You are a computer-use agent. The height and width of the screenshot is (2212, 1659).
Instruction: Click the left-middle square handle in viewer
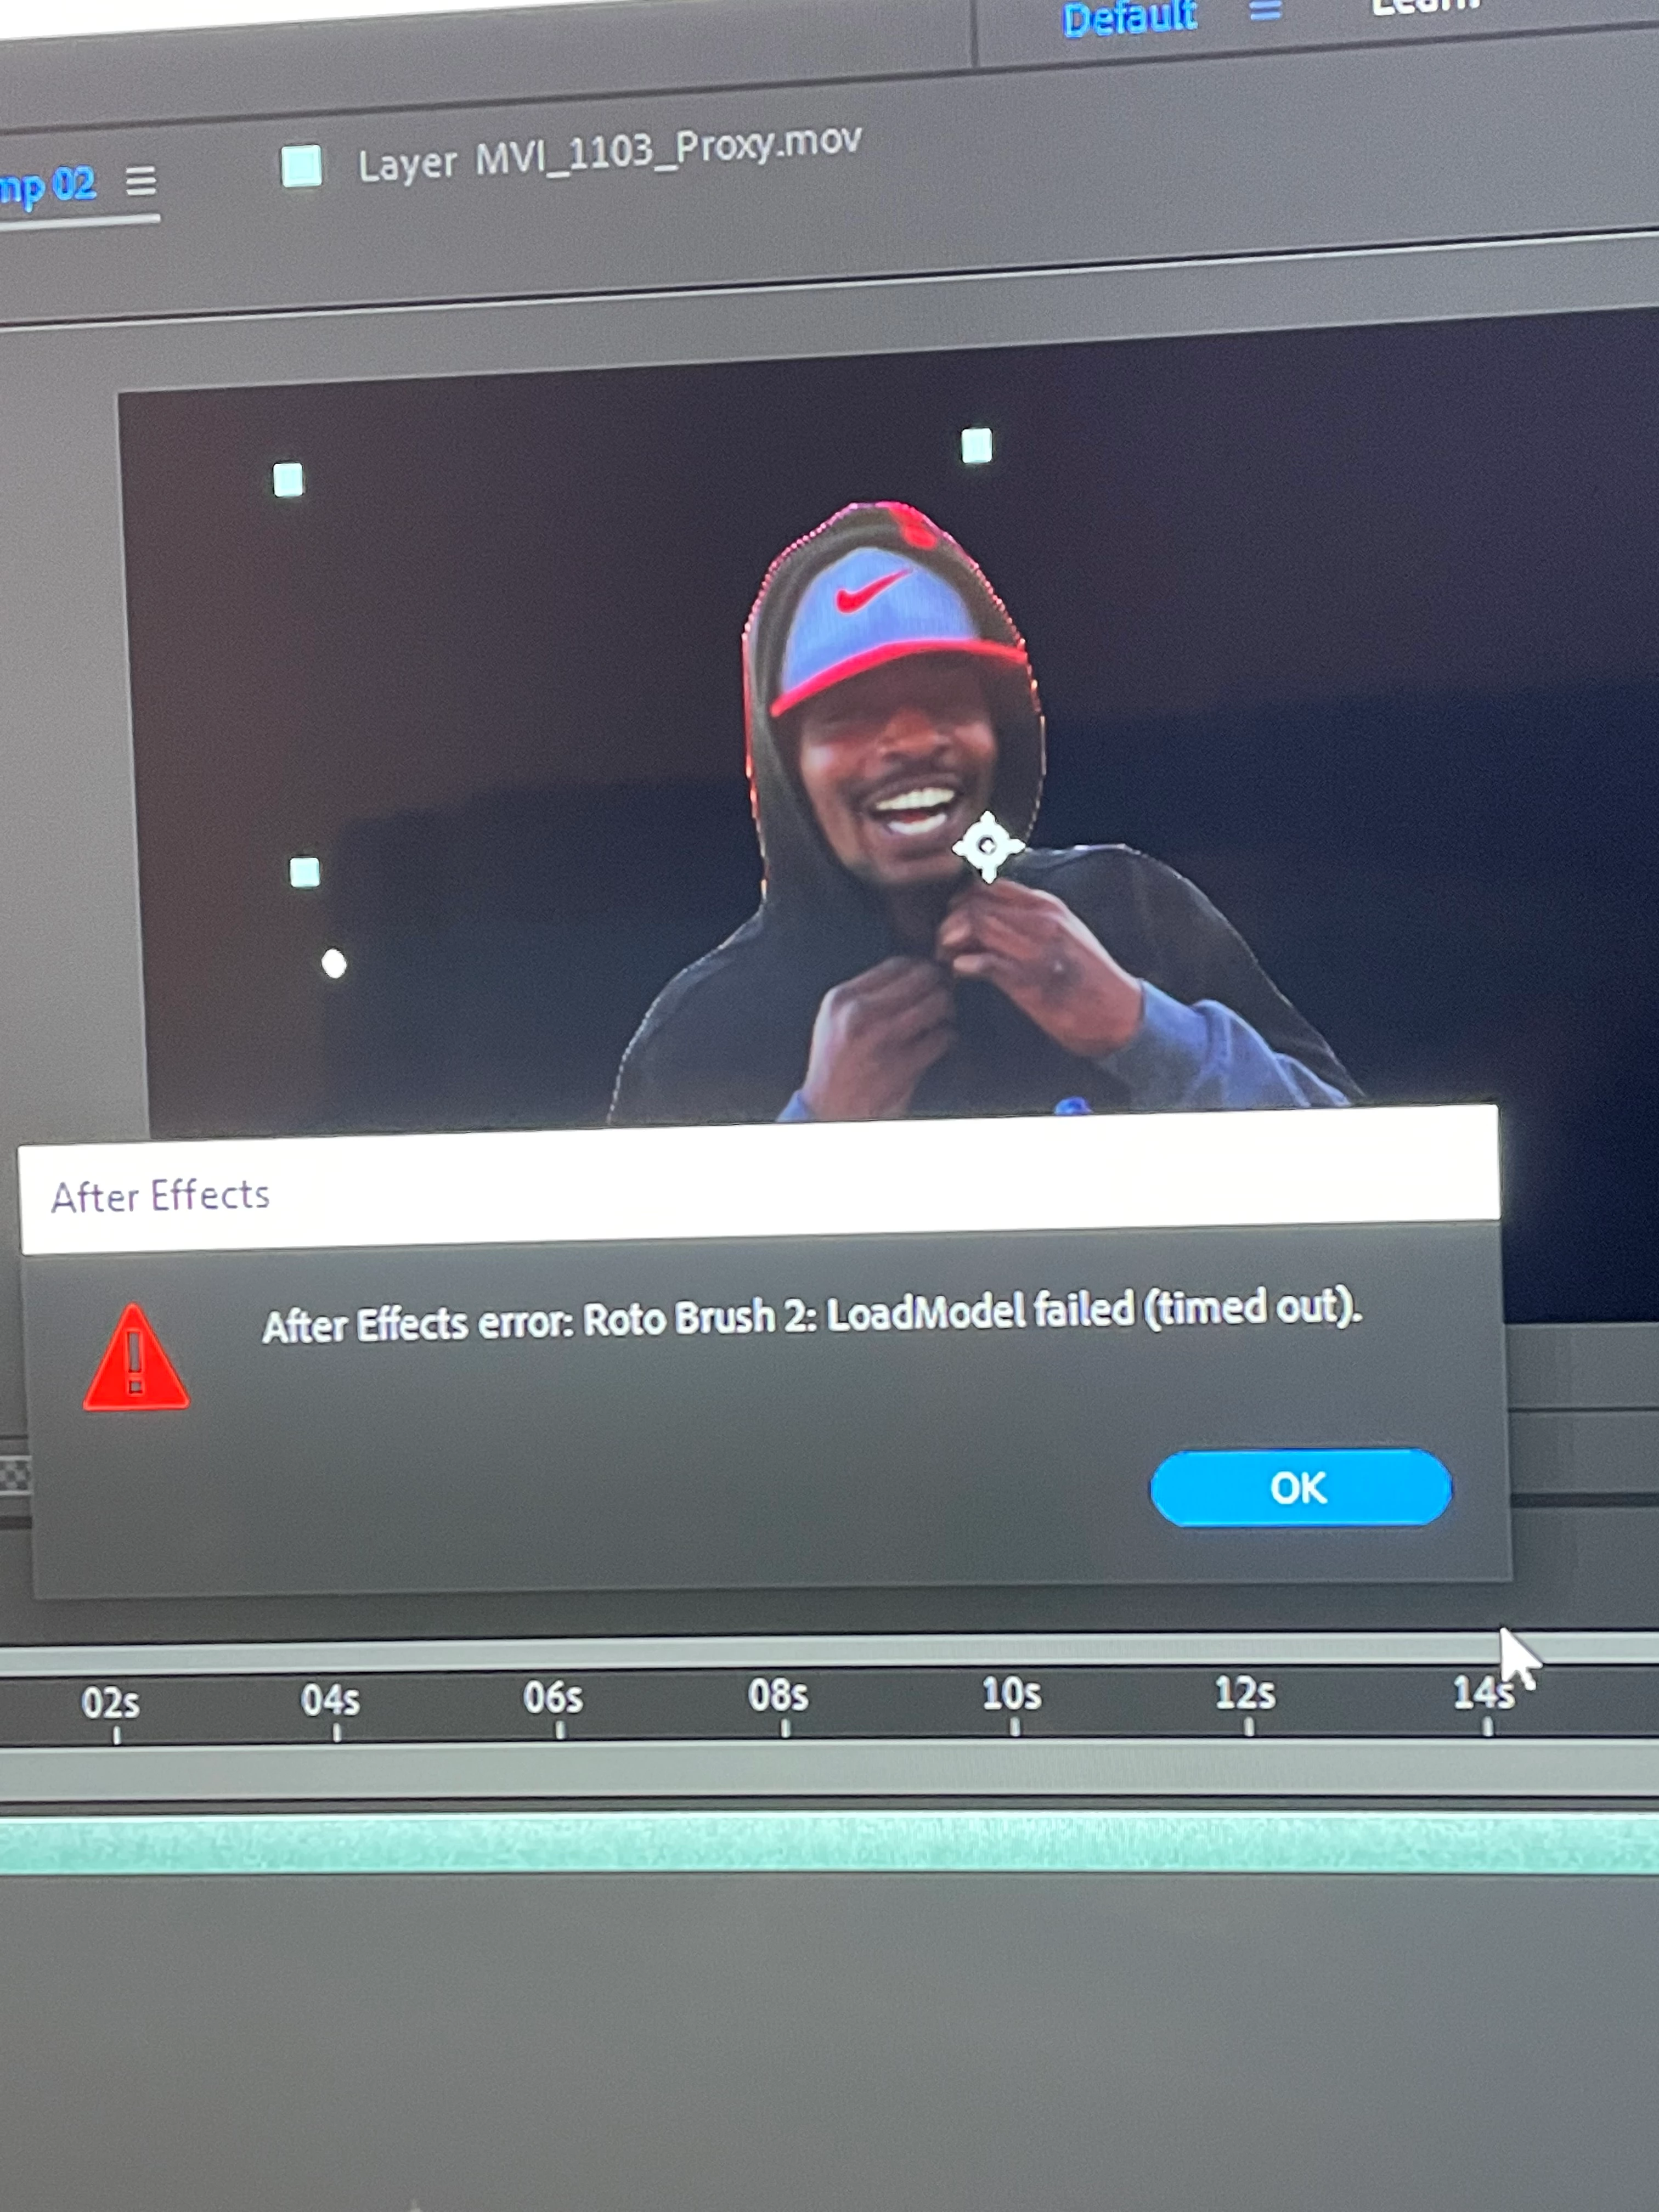point(304,873)
